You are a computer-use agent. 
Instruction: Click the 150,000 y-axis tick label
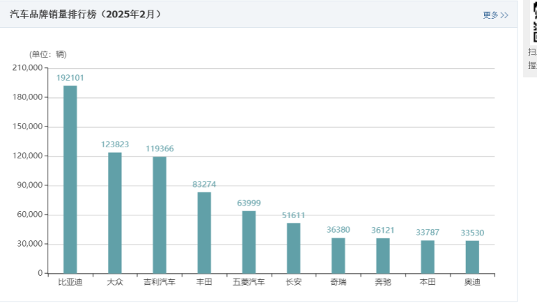[x=27, y=126]
